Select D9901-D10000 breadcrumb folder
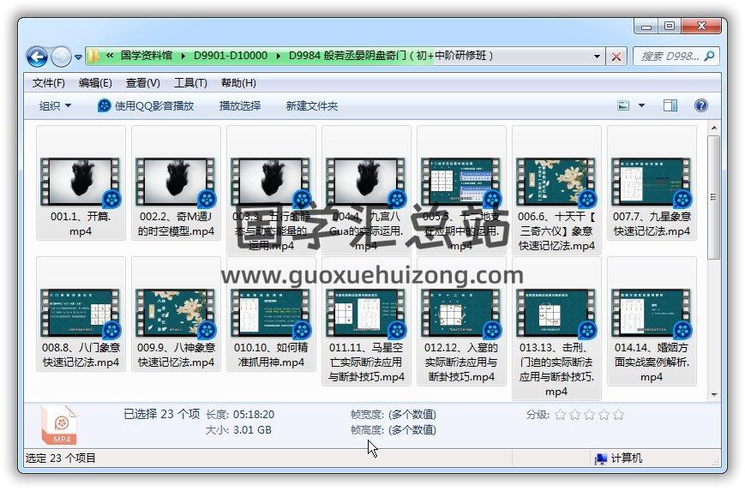The width and height of the screenshot is (745, 491). (x=231, y=56)
